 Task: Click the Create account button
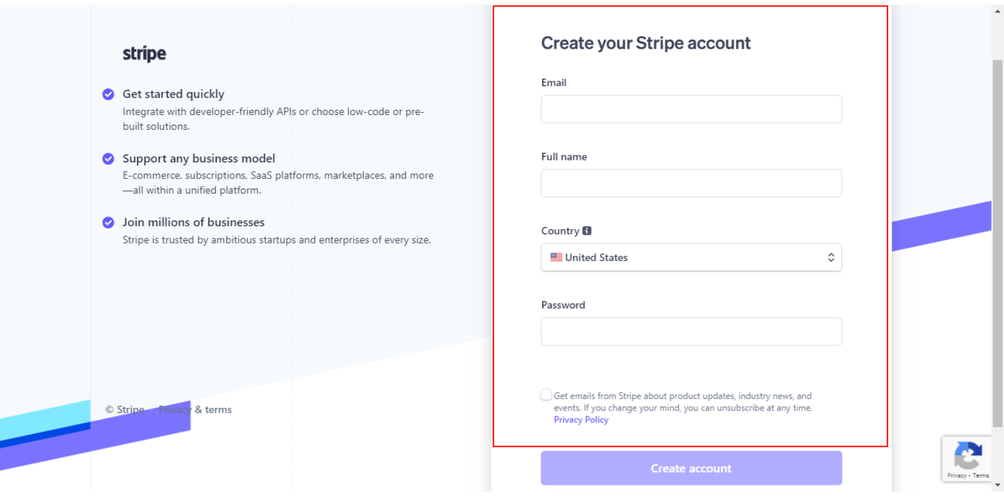click(x=691, y=468)
